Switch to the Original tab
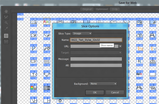Screen dimensions: 159x104 coord(87,9)
